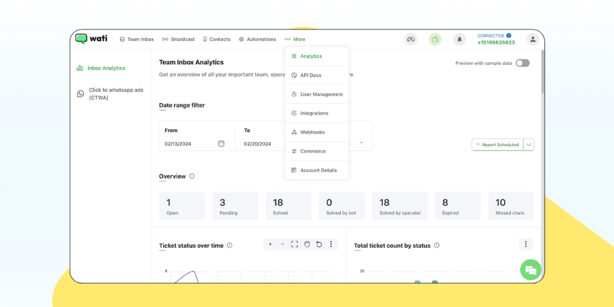The height and width of the screenshot is (307, 614).
Task: Toggle Preview with sample data switch
Action: tap(522, 63)
